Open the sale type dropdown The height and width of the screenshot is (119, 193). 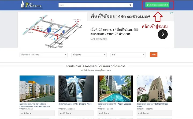128,55
